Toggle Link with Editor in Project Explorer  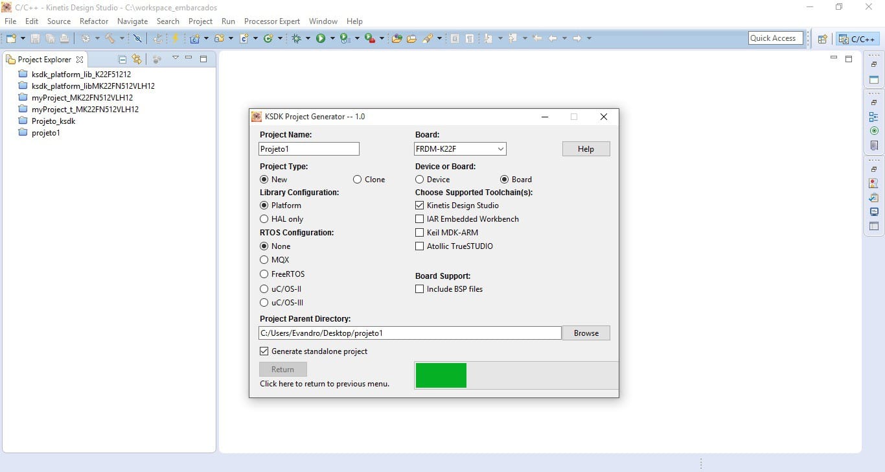pos(137,59)
